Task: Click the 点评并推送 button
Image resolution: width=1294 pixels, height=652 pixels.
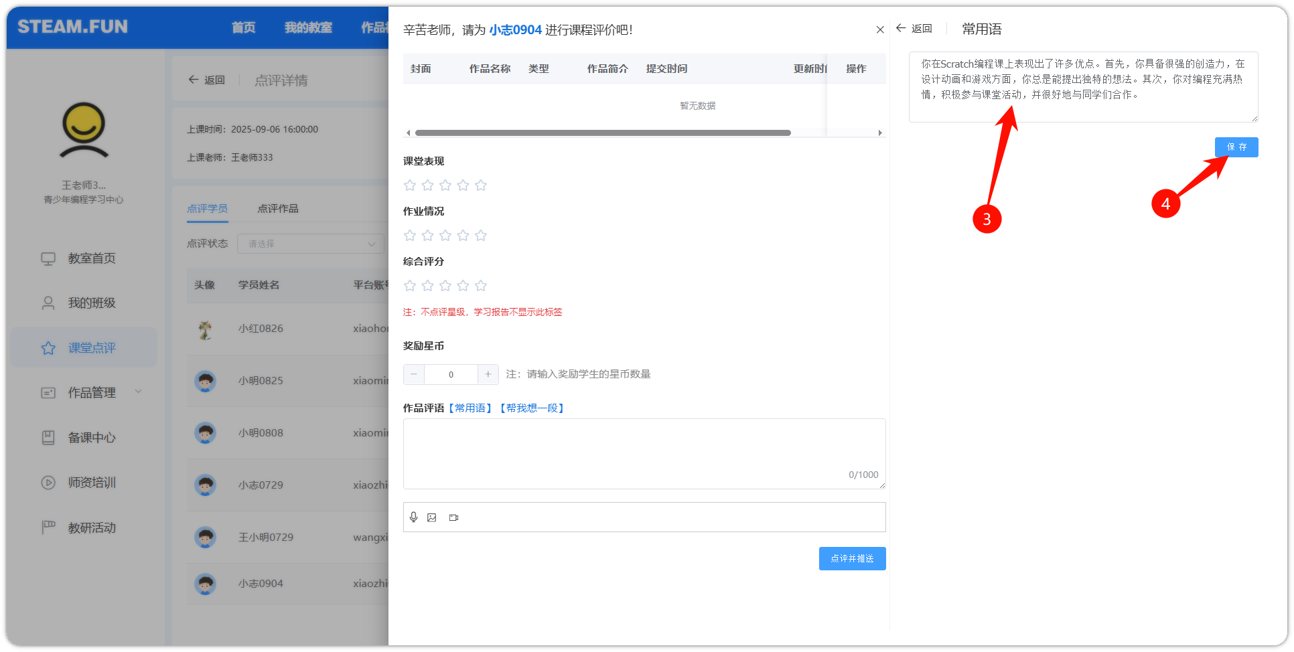Action: point(852,558)
